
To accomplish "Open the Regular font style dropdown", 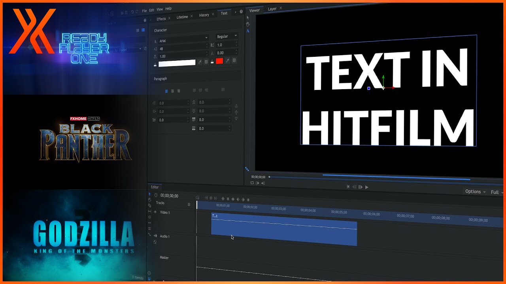I will 227,36.
